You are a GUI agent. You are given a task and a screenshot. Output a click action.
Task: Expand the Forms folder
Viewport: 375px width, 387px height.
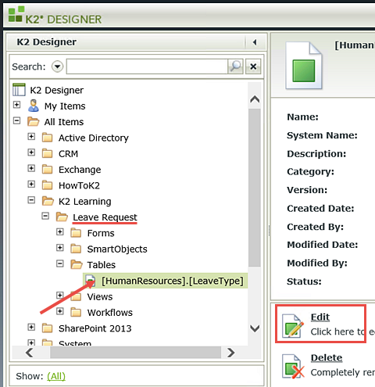pyautogui.click(x=60, y=231)
